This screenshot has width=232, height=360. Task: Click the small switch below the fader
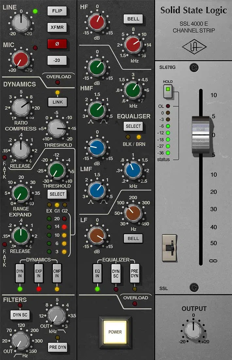[170, 248]
